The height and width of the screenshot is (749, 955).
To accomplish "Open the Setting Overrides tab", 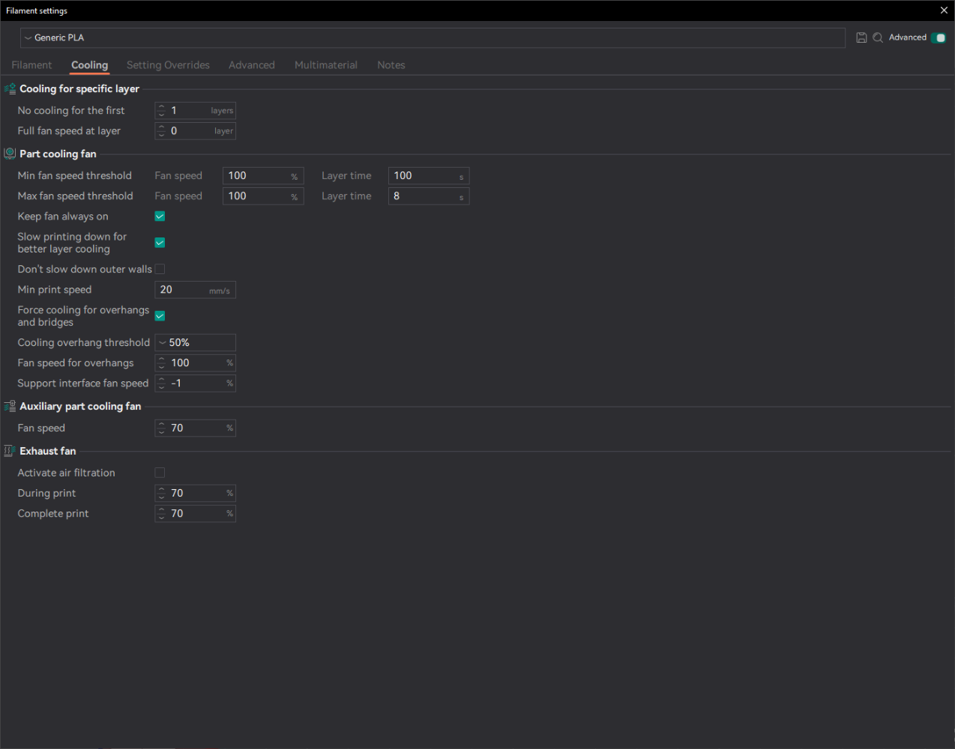I will coord(168,65).
